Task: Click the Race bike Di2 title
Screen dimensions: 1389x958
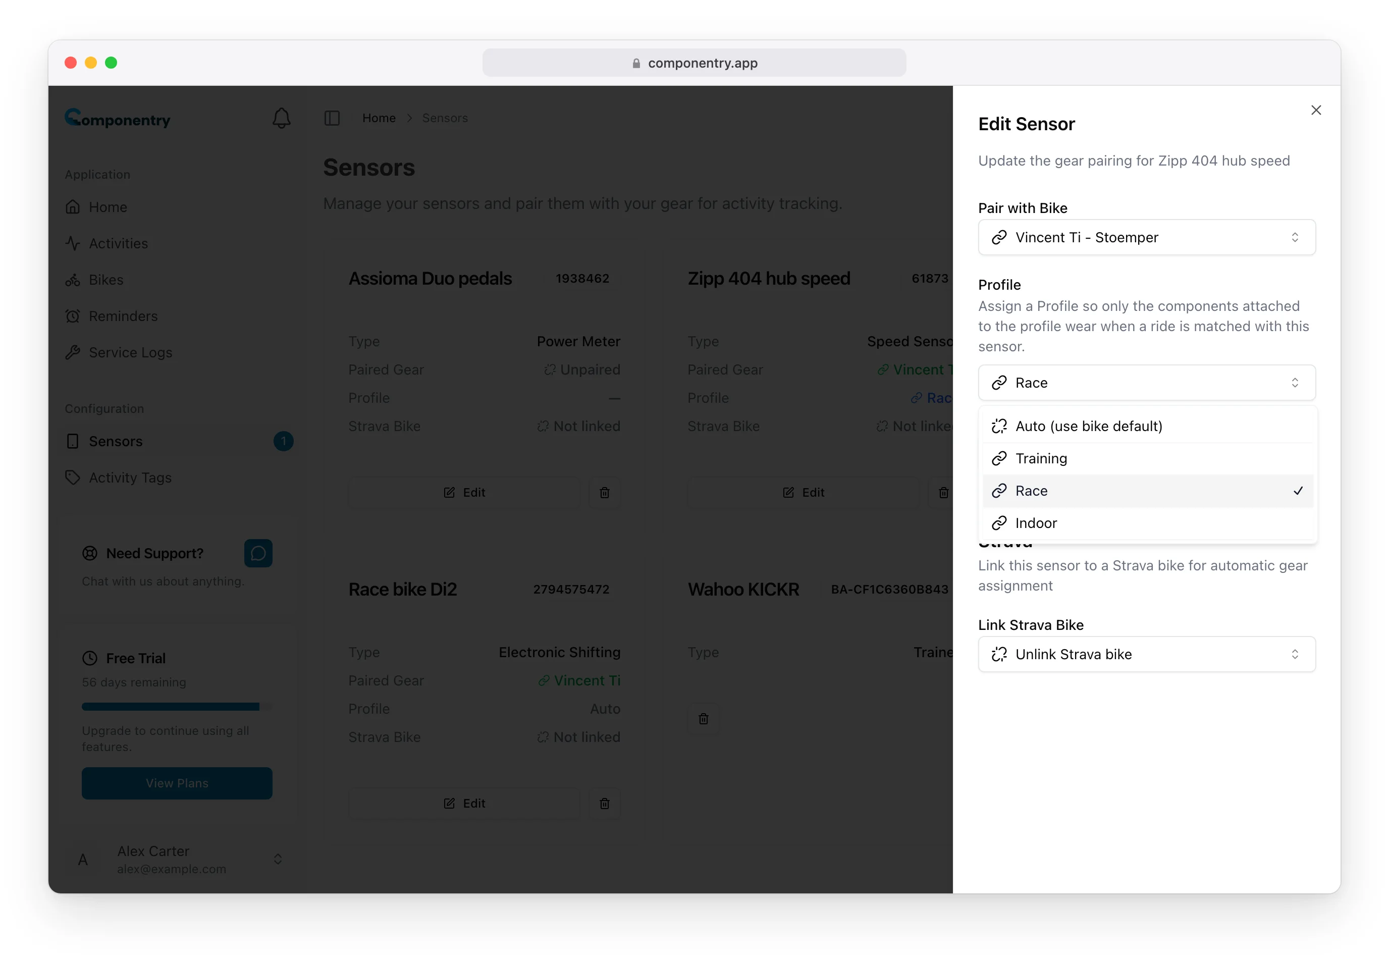Action: pos(403,590)
